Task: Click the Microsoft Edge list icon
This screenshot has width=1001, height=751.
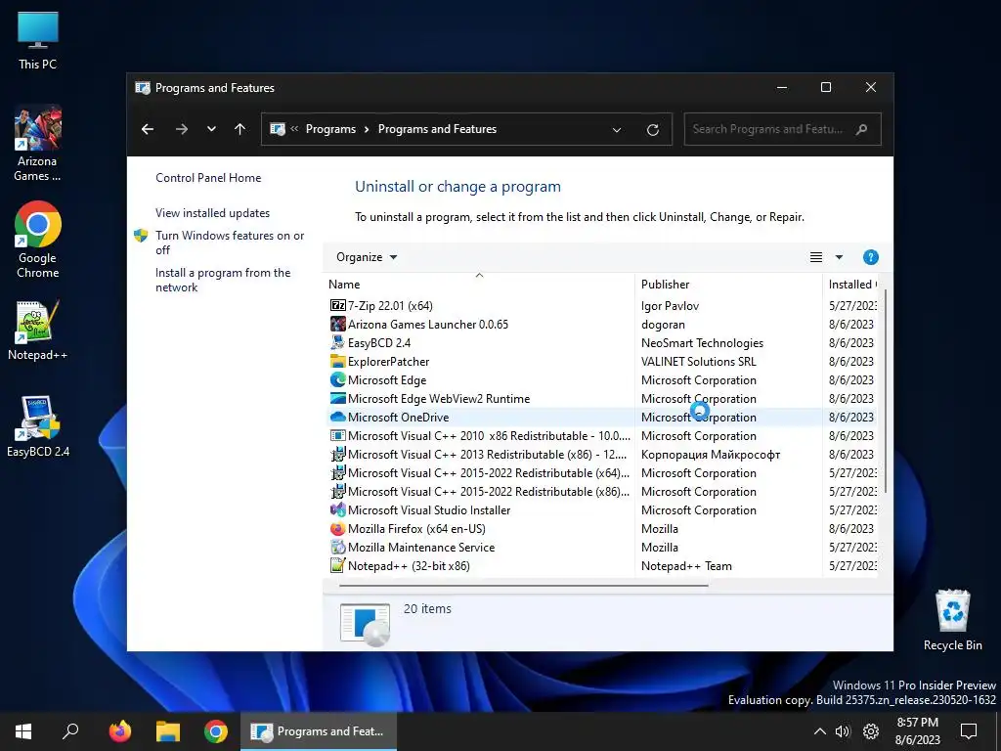Action: 337,379
